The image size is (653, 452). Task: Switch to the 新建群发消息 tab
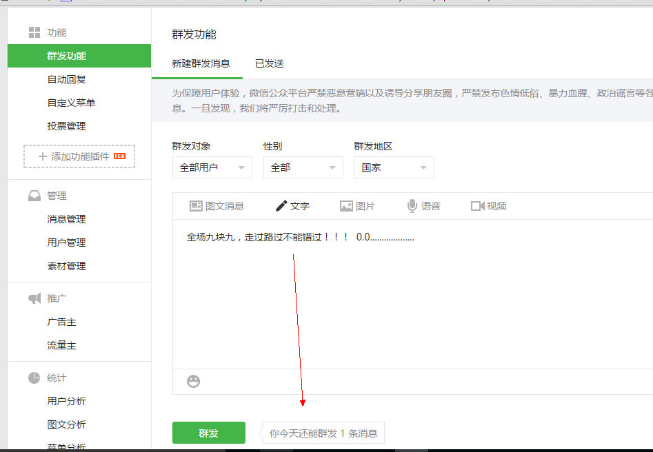click(x=201, y=63)
